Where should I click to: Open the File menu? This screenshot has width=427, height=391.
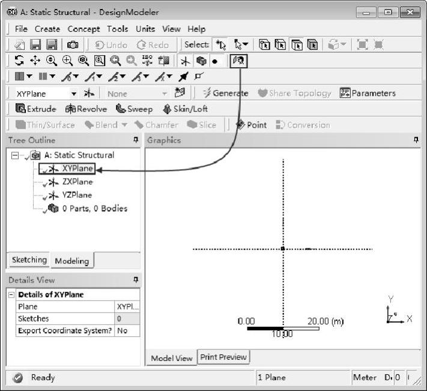tap(21, 29)
